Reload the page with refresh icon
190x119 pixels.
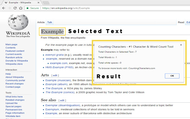15,8
